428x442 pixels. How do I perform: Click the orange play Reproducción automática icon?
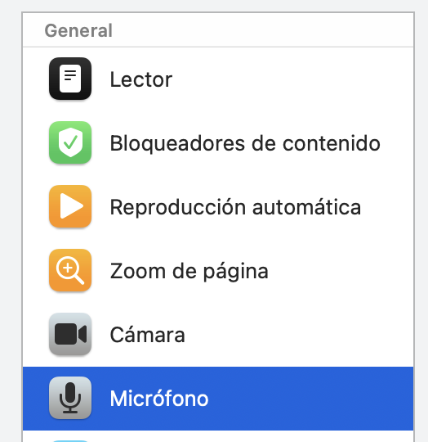[70, 206]
